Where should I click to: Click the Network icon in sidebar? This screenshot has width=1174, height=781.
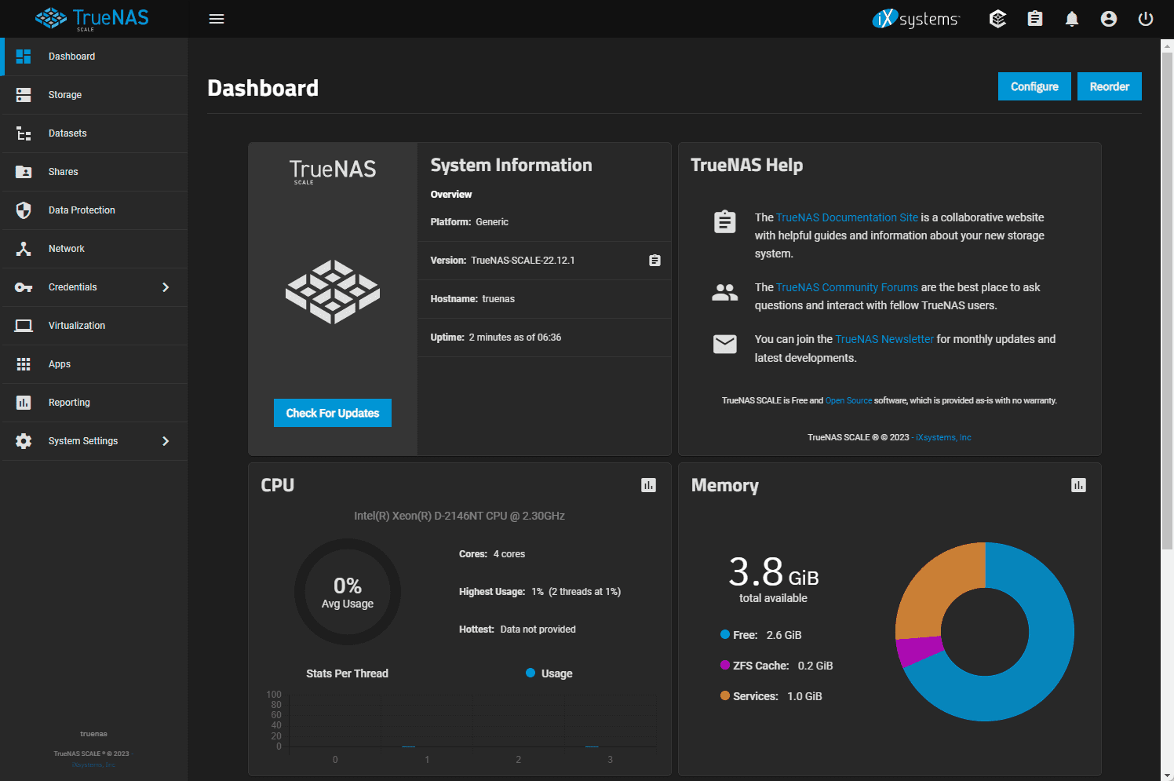tap(24, 249)
